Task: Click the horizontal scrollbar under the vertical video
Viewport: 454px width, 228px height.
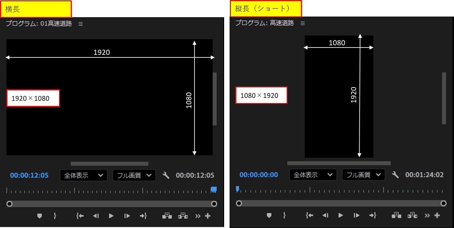Action: click(x=339, y=163)
